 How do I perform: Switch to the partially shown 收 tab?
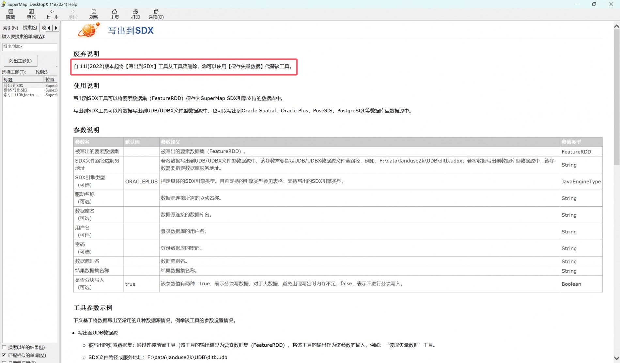click(x=43, y=28)
